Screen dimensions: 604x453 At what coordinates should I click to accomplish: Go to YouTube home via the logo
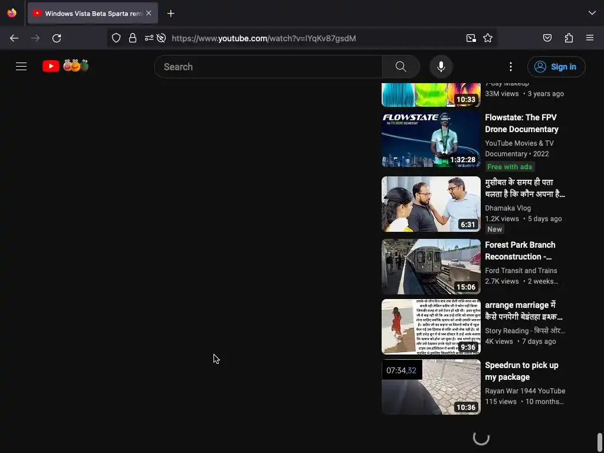pyautogui.click(x=65, y=66)
